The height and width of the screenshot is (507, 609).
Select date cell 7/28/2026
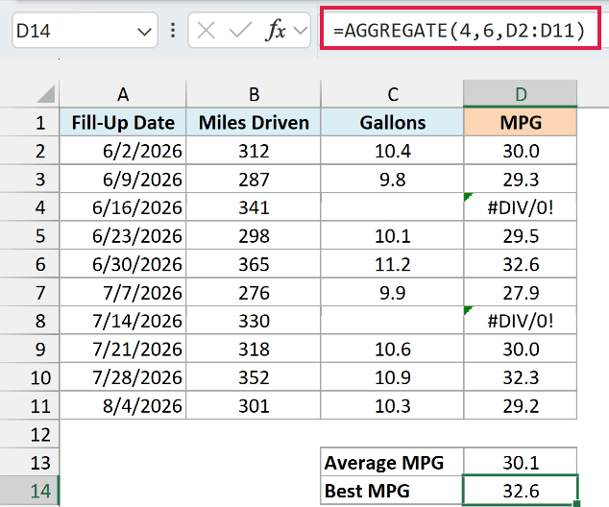pyautogui.click(x=123, y=377)
